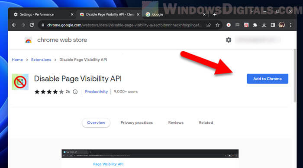This screenshot has height=168, width=303.
Task: Click the Chrome Web Store rainbow logo
Action: pyautogui.click(x=29, y=40)
